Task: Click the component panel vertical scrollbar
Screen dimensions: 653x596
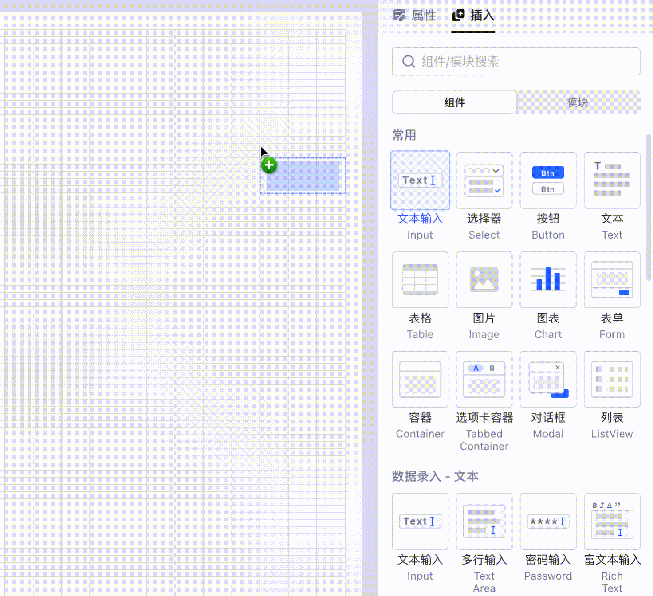Action: pyautogui.click(x=648, y=208)
